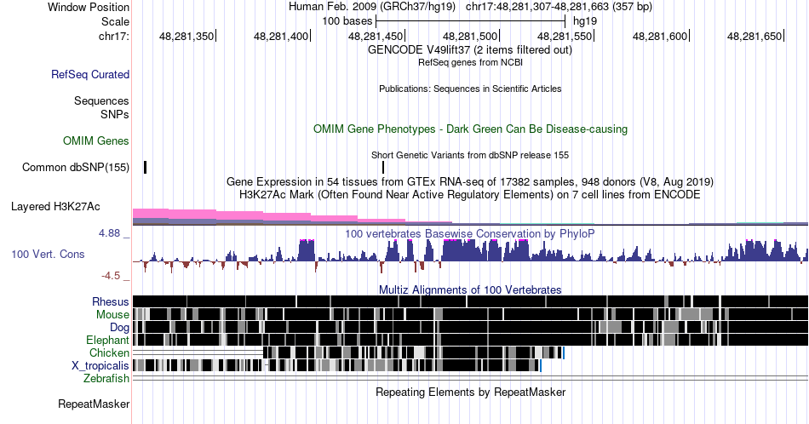Image resolution: width=809 pixels, height=424 pixels.
Task: Click the Multiz Alignments of 100 Vertebrates title
Action: (470, 289)
